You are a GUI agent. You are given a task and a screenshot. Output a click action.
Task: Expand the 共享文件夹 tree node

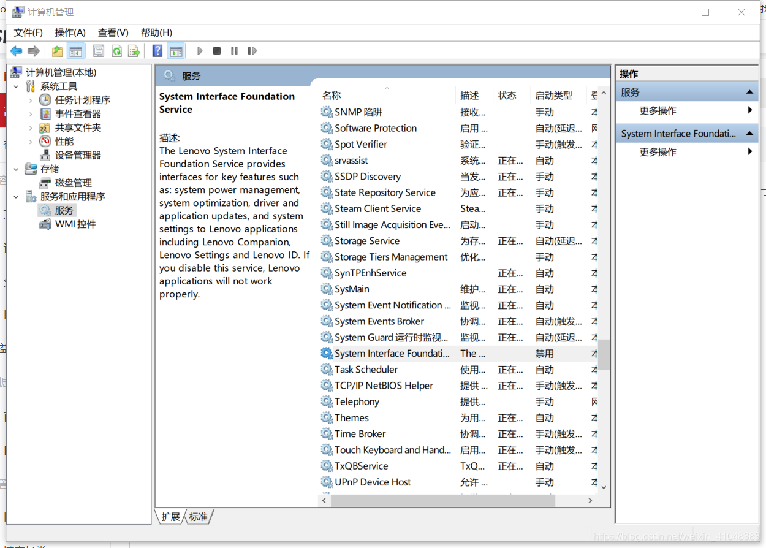[31, 127]
